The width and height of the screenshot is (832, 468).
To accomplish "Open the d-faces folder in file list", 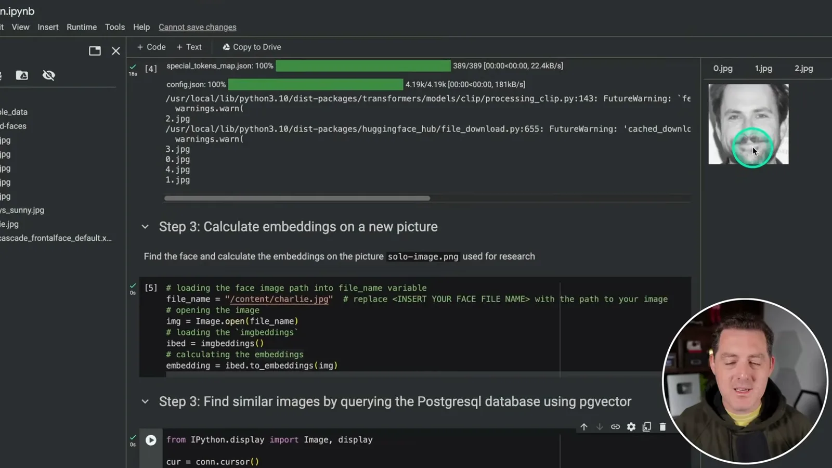I will click(13, 126).
